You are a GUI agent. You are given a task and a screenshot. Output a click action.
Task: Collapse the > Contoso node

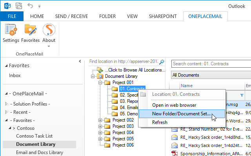10,128
